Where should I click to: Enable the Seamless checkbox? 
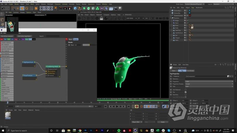click(x=186, y=95)
